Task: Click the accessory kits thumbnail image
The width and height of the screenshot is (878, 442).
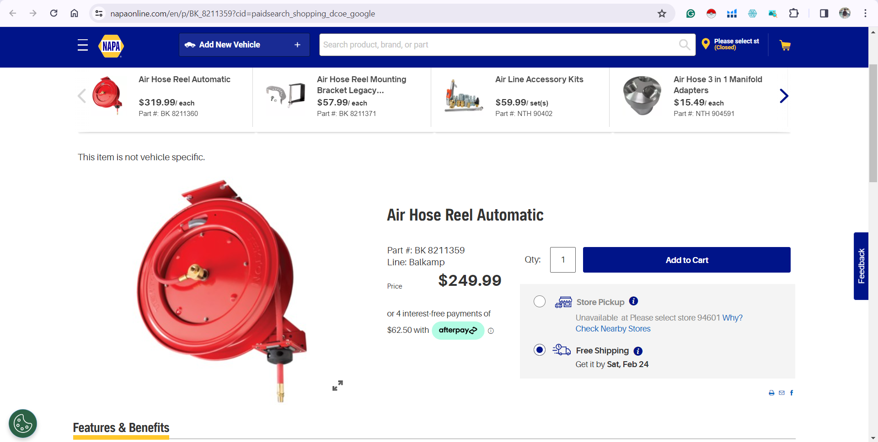Action: point(464,96)
